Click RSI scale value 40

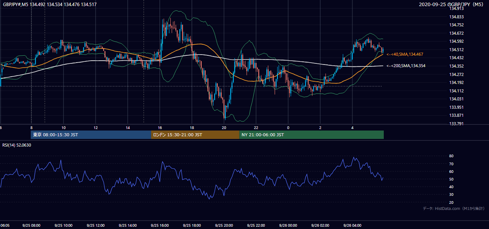452,187
